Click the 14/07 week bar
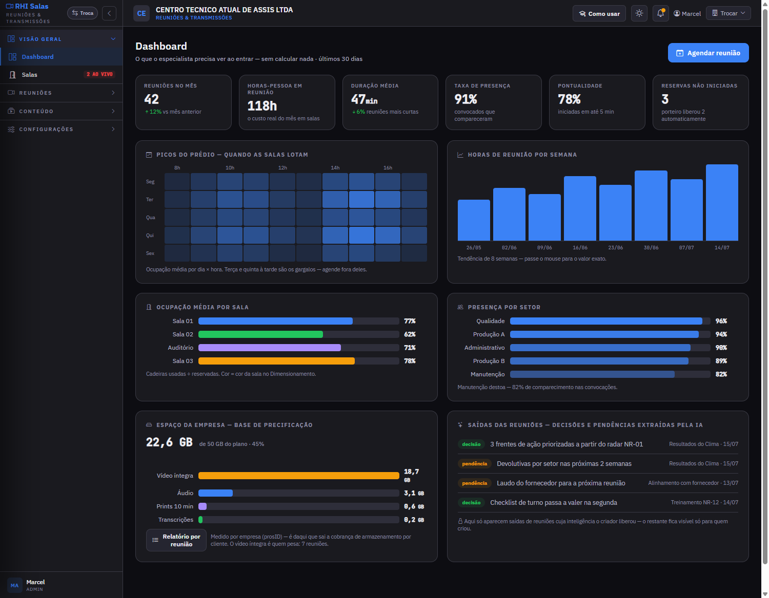 click(722, 202)
